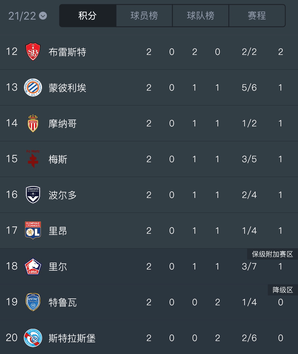
Task: Tap the Brest (布雷斯特) club crest
Action: [33, 52]
